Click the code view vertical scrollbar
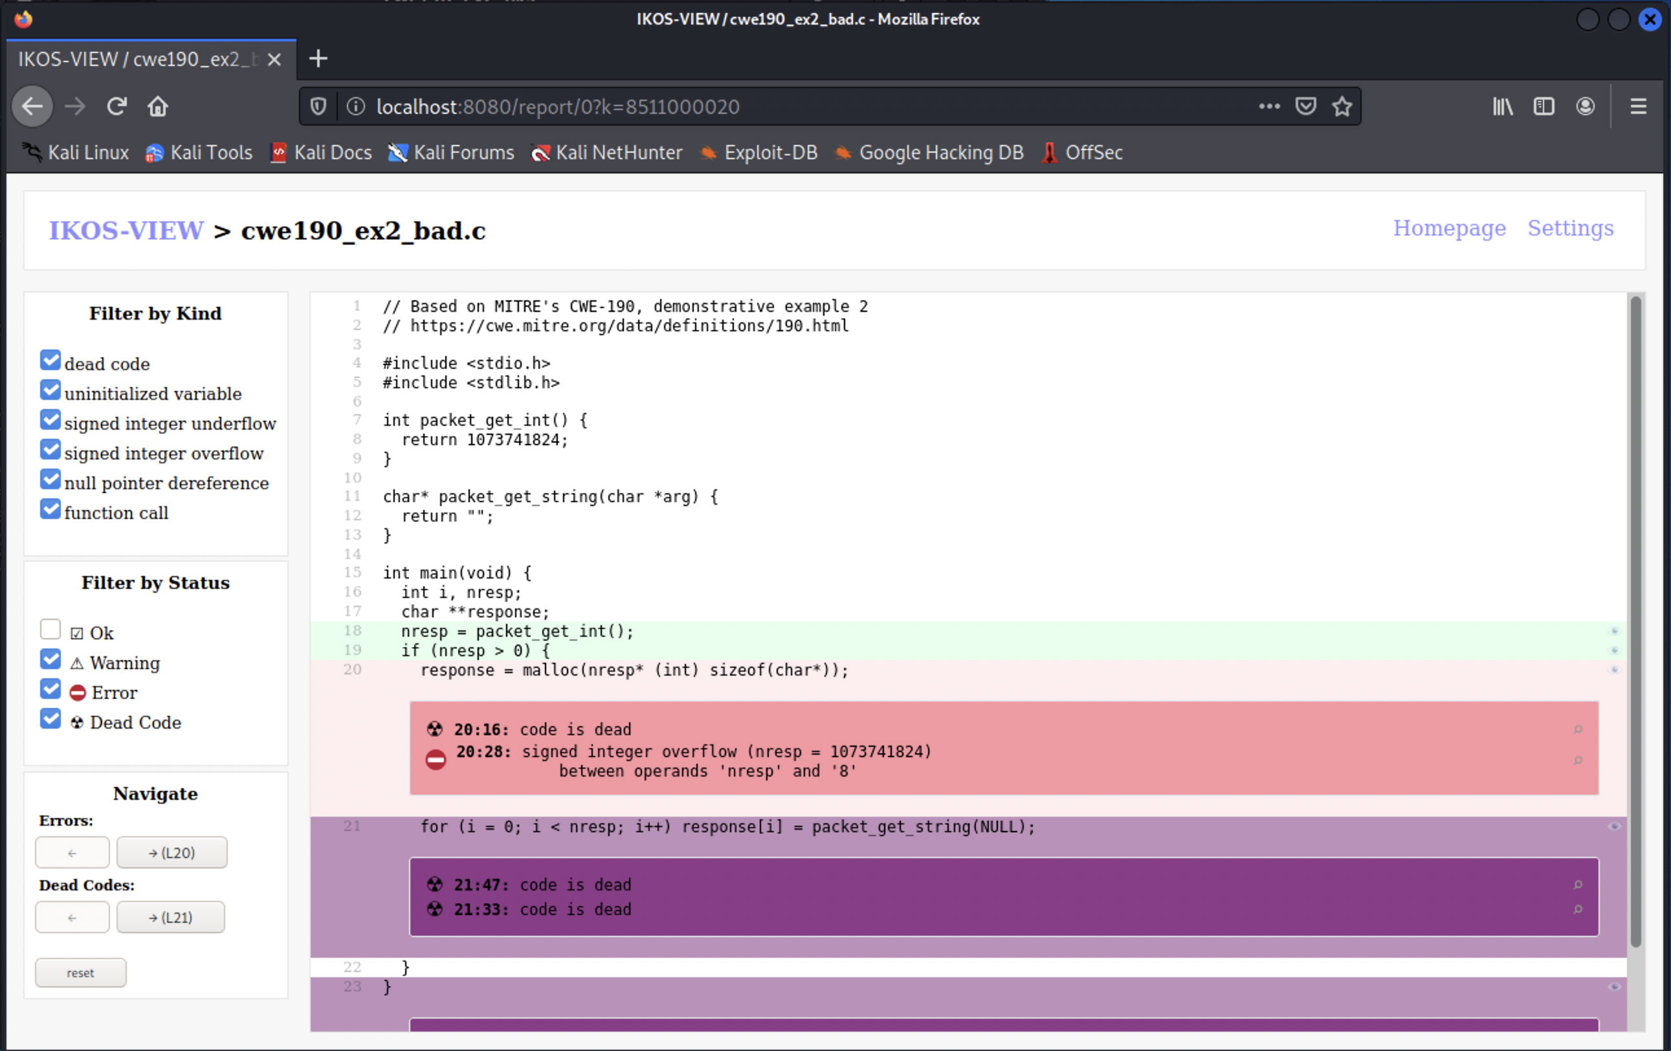The height and width of the screenshot is (1051, 1671). 1635,621
